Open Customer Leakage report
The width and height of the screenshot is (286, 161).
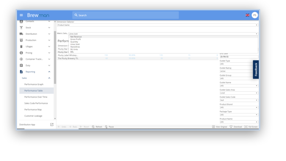(33, 116)
